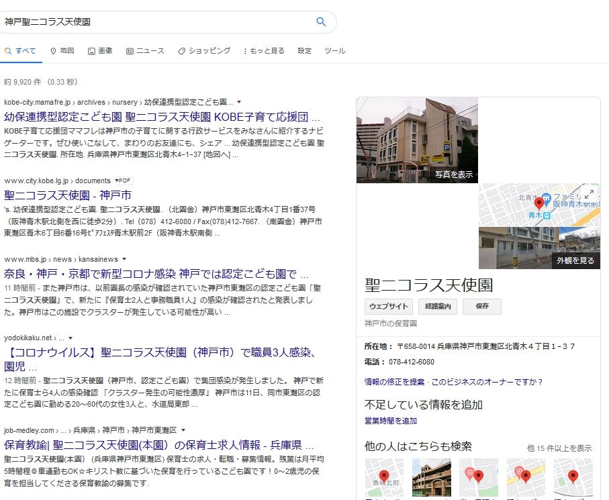609x500 pixels.
Task: Expand dropdown arrow beside www.mbs.jp result
Action: pos(124,259)
